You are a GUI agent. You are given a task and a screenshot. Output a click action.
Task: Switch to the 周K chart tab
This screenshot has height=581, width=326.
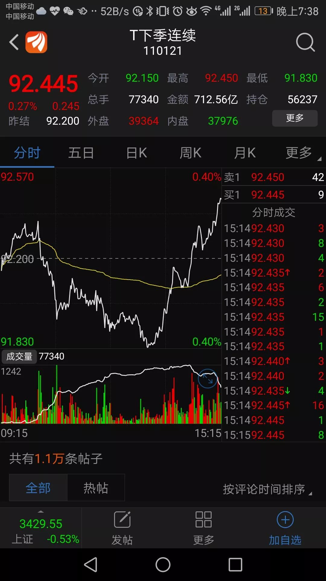pos(190,153)
